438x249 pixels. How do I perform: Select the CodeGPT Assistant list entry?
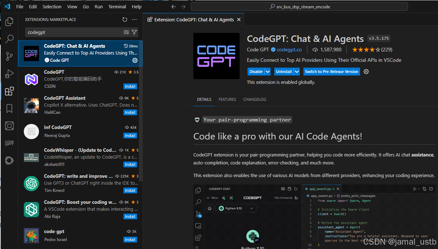tap(80, 106)
